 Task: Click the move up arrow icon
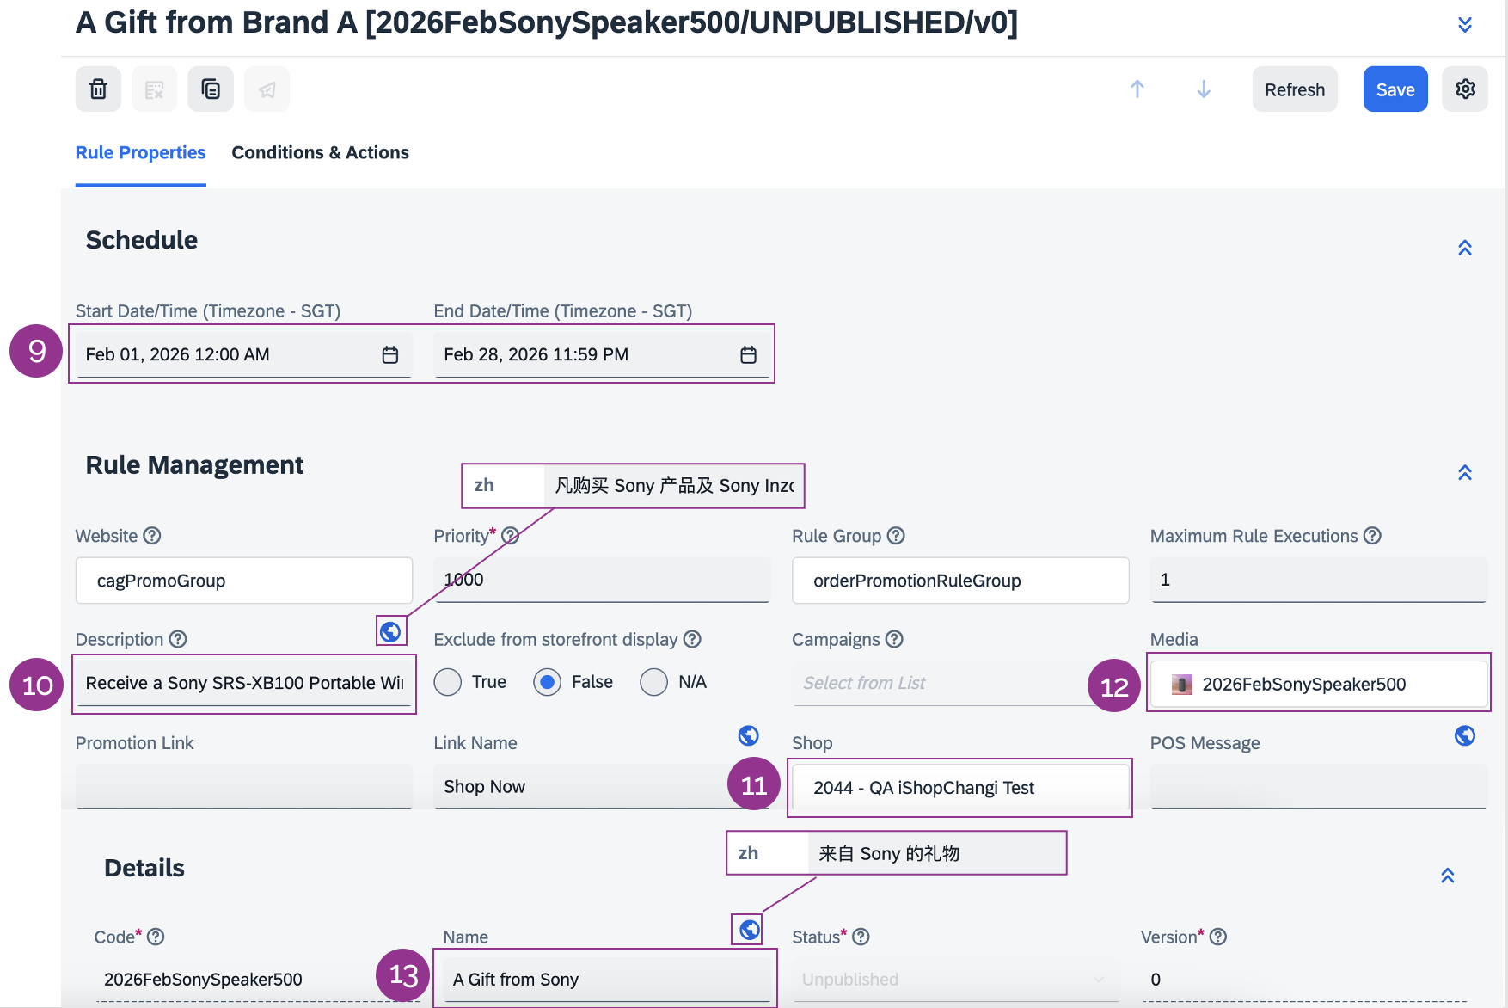point(1137,89)
